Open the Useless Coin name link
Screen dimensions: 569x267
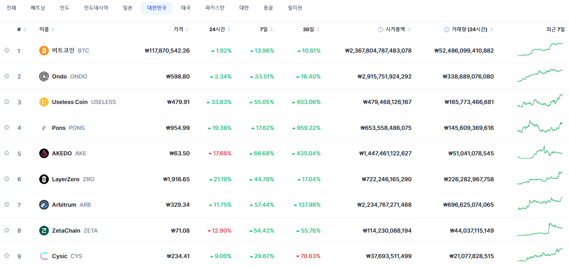[70, 102]
